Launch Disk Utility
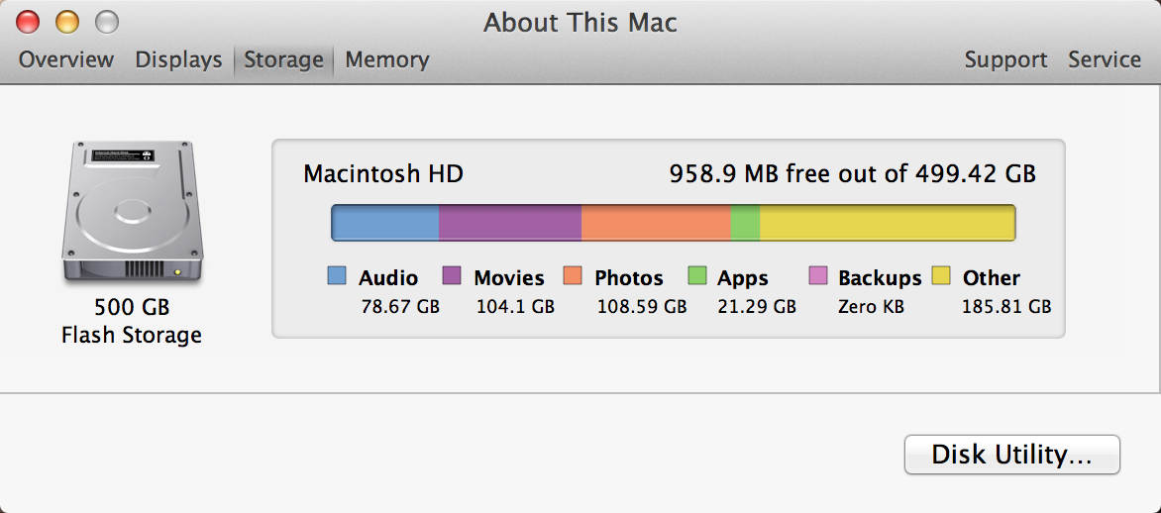Viewport: 1161px width, 513px height. (1011, 455)
